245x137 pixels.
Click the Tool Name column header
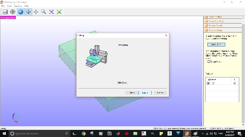click(218, 80)
